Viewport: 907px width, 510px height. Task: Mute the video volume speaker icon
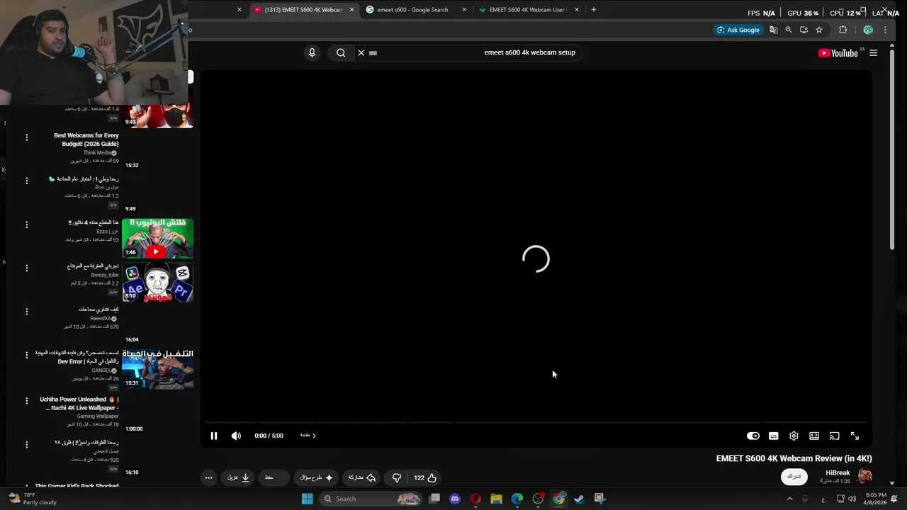pyautogui.click(x=236, y=436)
